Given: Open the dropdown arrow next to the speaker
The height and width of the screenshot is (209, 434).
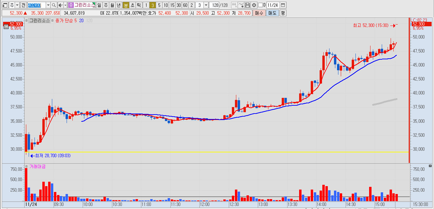Looking at the screenshot, I should (65, 5).
